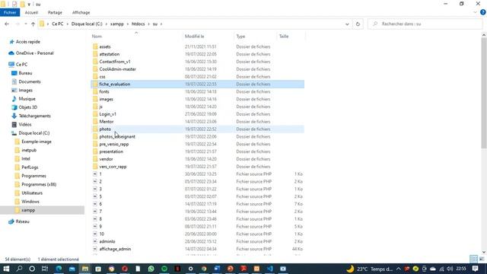Open Images in the navigation pane

[25, 90]
